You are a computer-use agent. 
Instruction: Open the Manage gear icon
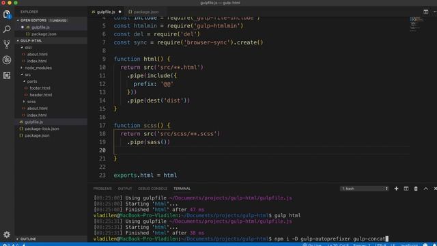pos(7,234)
